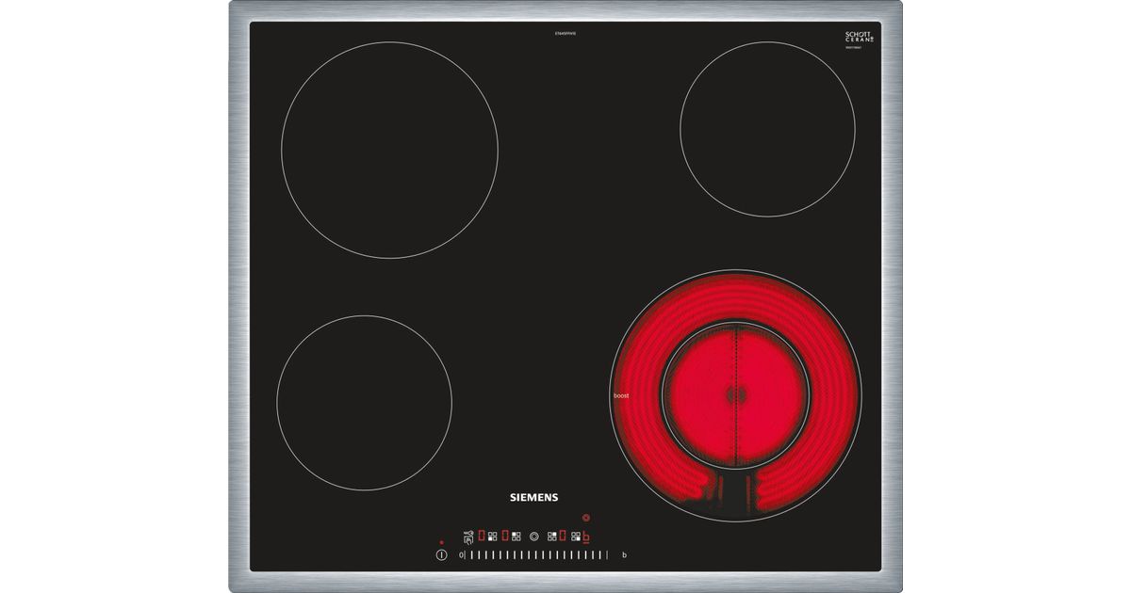Tap the red indicator above power button

(441, 543)
